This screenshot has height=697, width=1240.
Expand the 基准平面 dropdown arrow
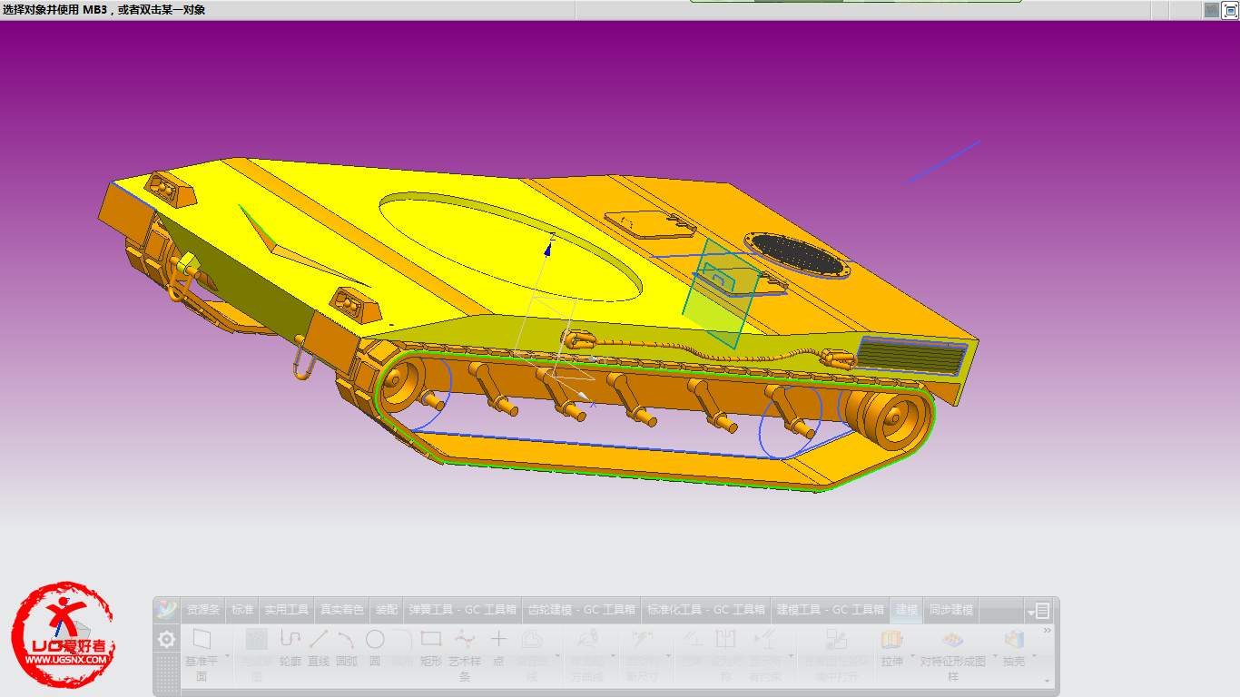coord(227,655)
